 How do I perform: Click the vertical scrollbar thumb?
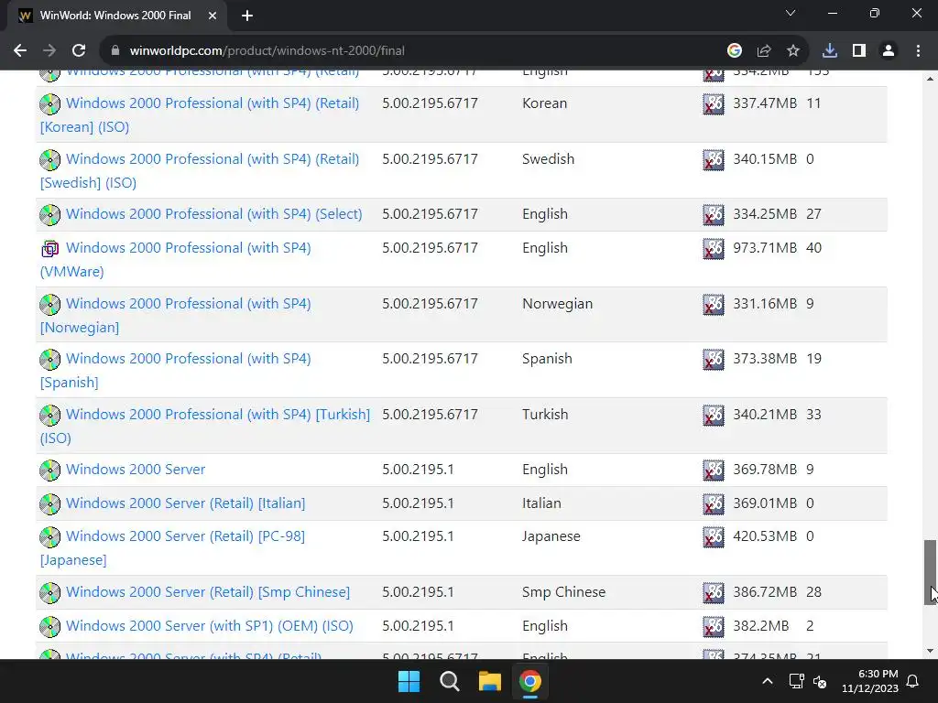(930, 572)
